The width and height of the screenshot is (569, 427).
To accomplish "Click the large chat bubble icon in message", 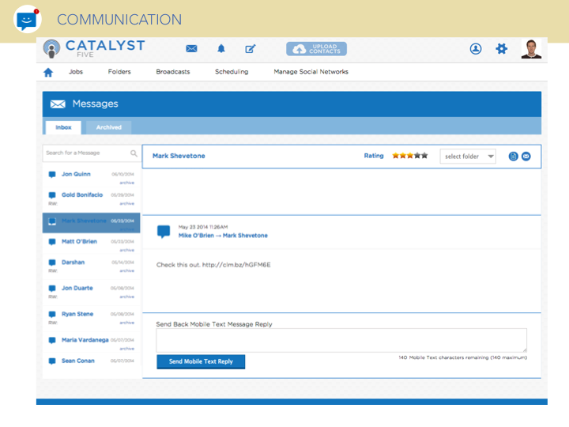I will (x=164, y=232).
